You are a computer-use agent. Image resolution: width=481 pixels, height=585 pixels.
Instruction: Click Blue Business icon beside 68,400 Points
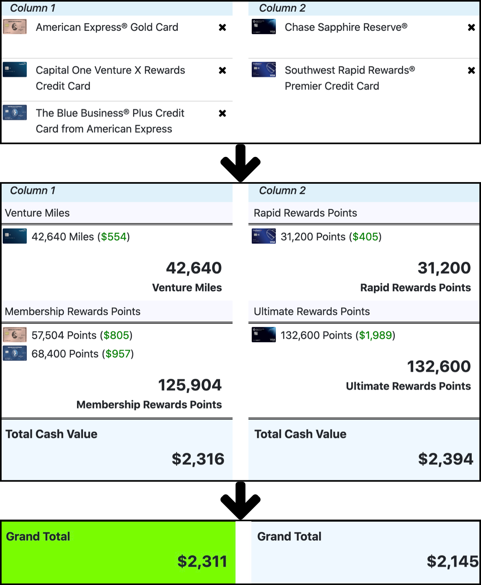coord(15,353)
